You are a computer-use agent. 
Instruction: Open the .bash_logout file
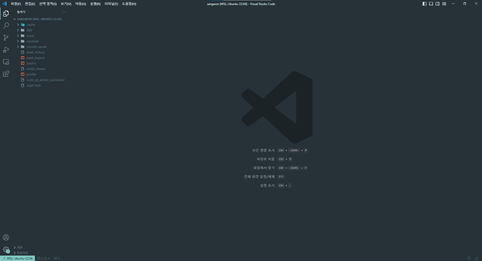pyautogui.click(x=40, y=58)
